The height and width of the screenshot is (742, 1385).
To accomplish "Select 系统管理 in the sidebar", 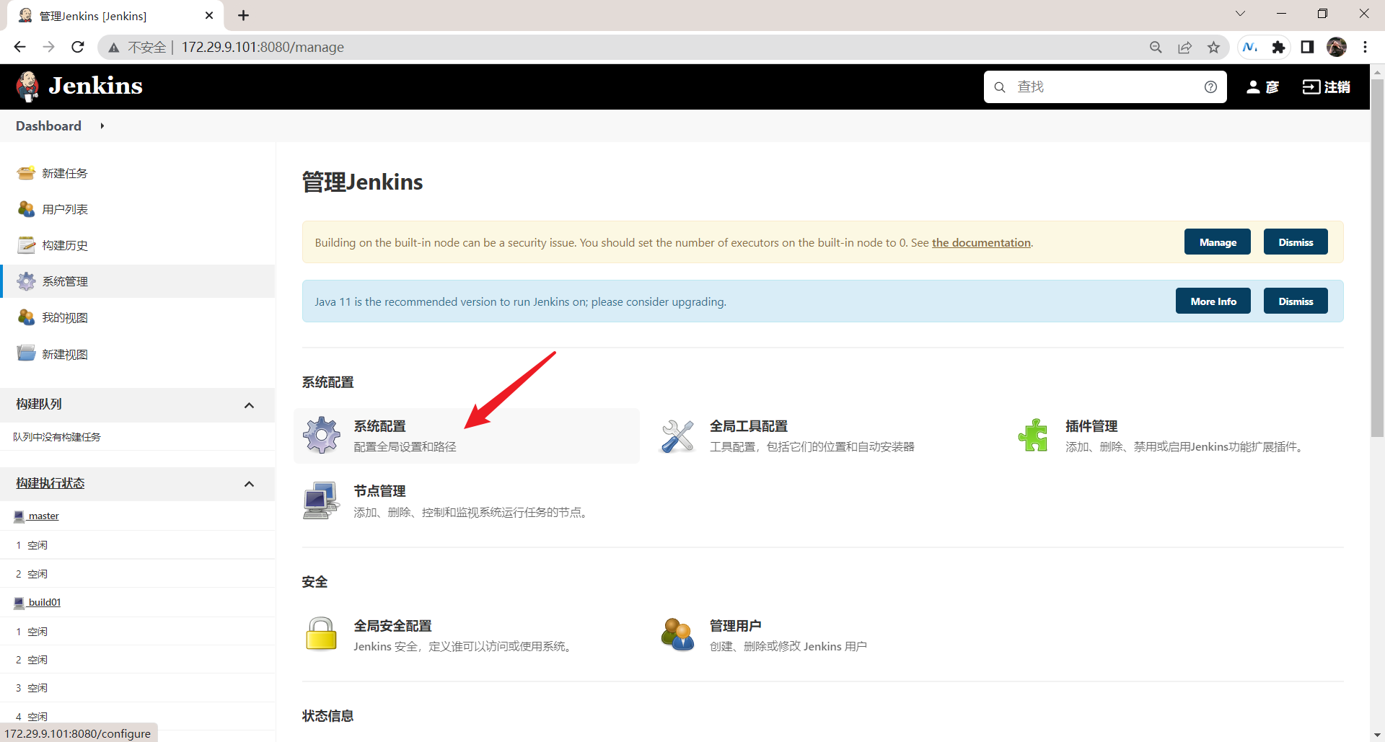I will click(137, 281).
